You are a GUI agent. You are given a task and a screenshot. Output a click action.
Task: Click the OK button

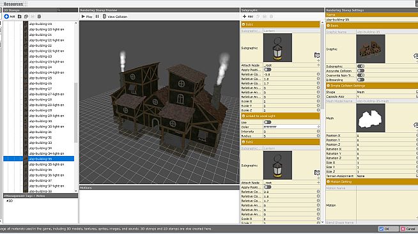(388, 229)
